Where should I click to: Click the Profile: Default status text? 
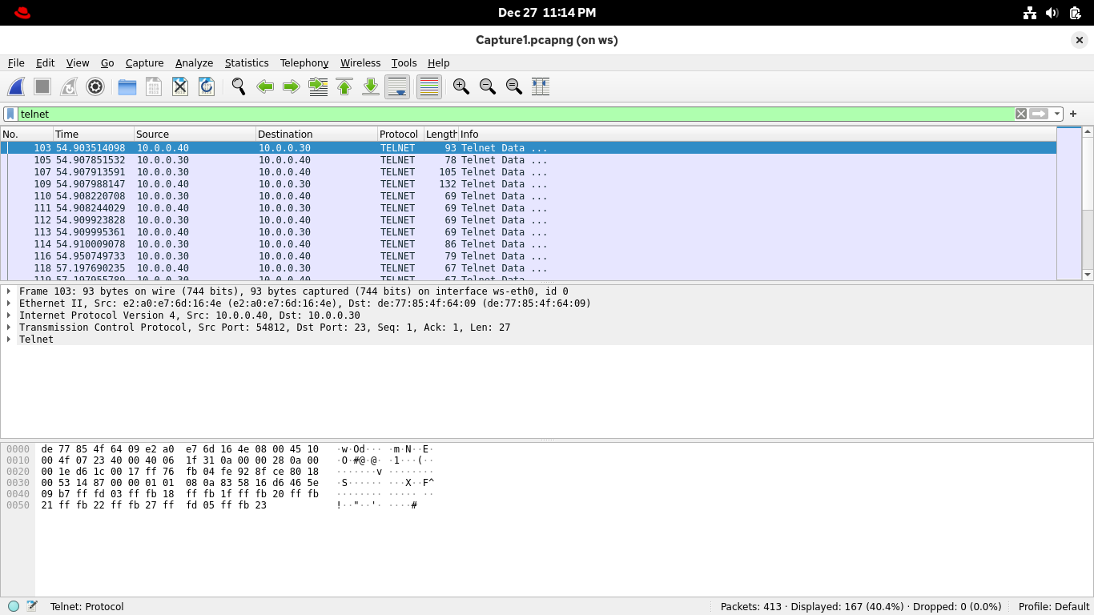click(1053, 607)
